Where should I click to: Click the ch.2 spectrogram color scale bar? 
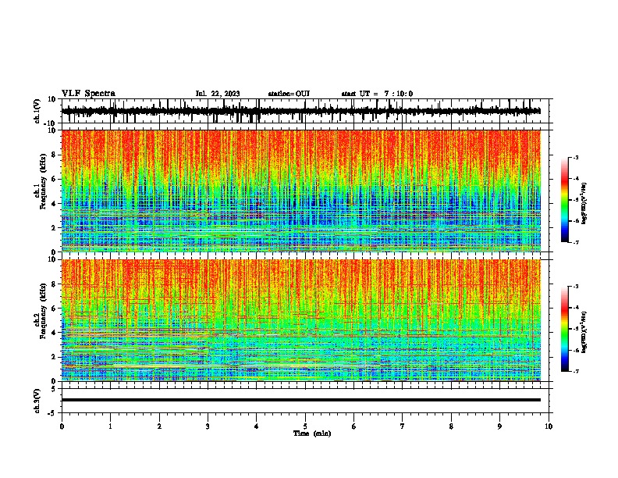[564, 329]
